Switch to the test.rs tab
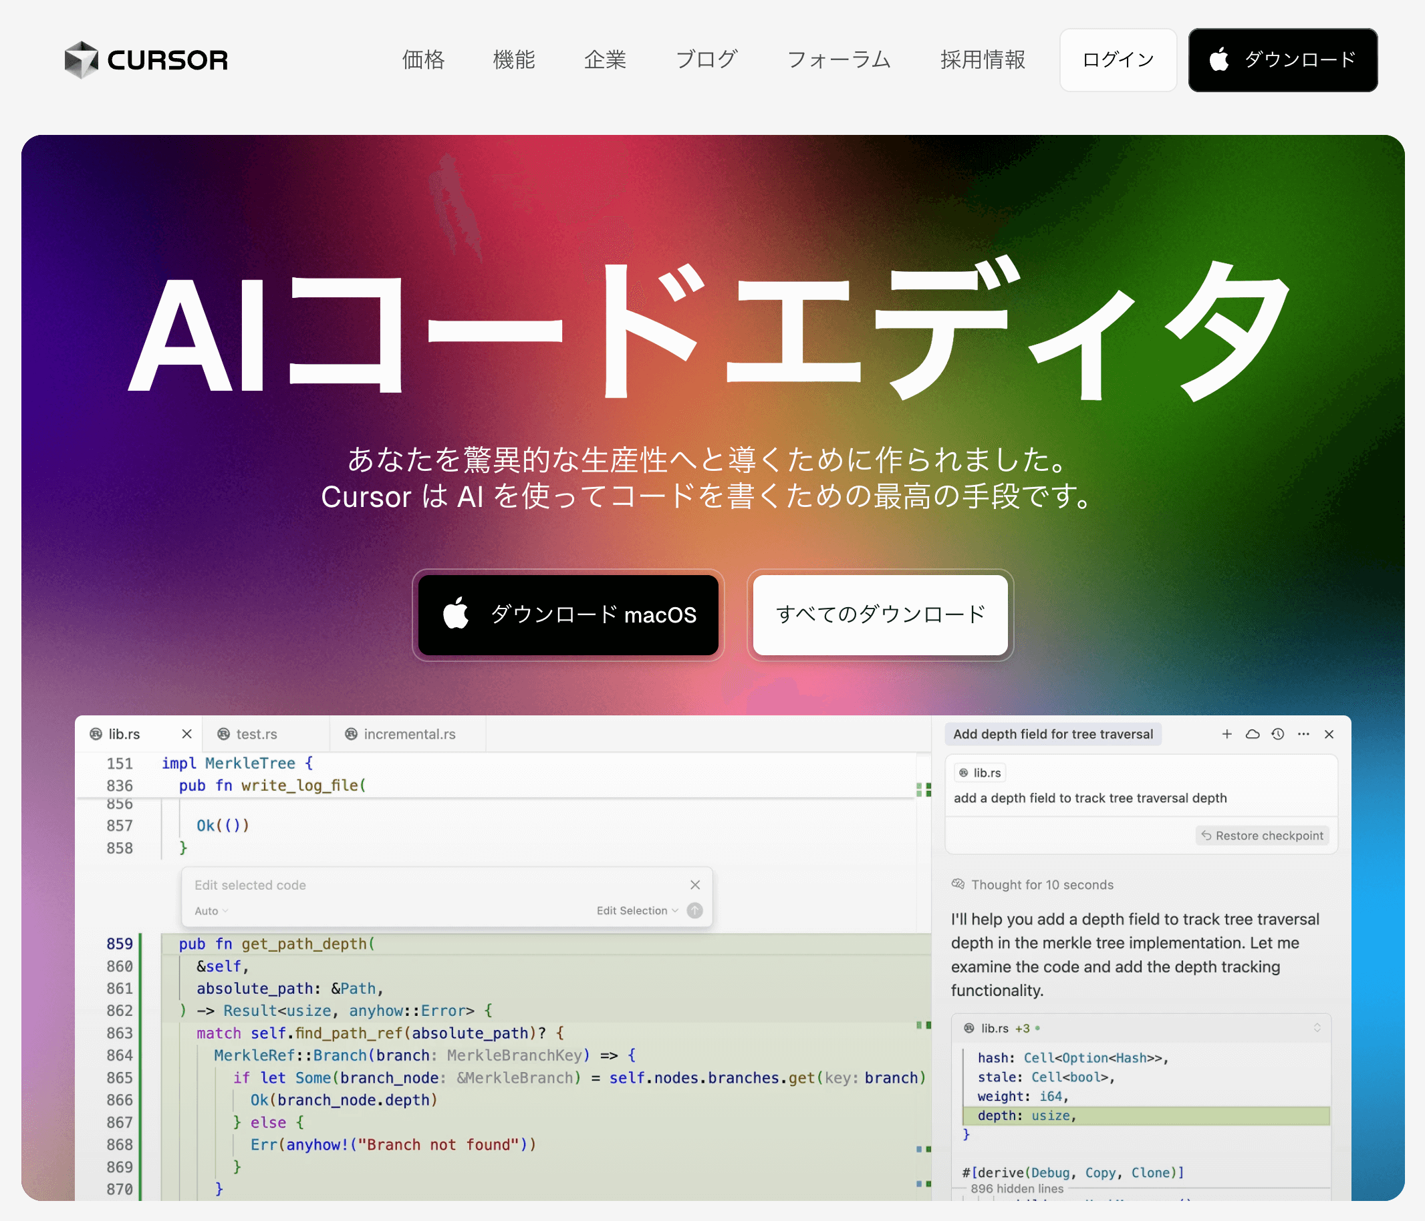 [x=257, y=734]
